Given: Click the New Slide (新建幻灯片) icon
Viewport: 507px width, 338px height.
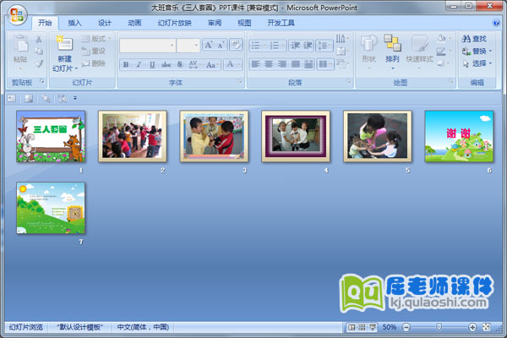Looking at the screenshot, I should click(63, 43).
